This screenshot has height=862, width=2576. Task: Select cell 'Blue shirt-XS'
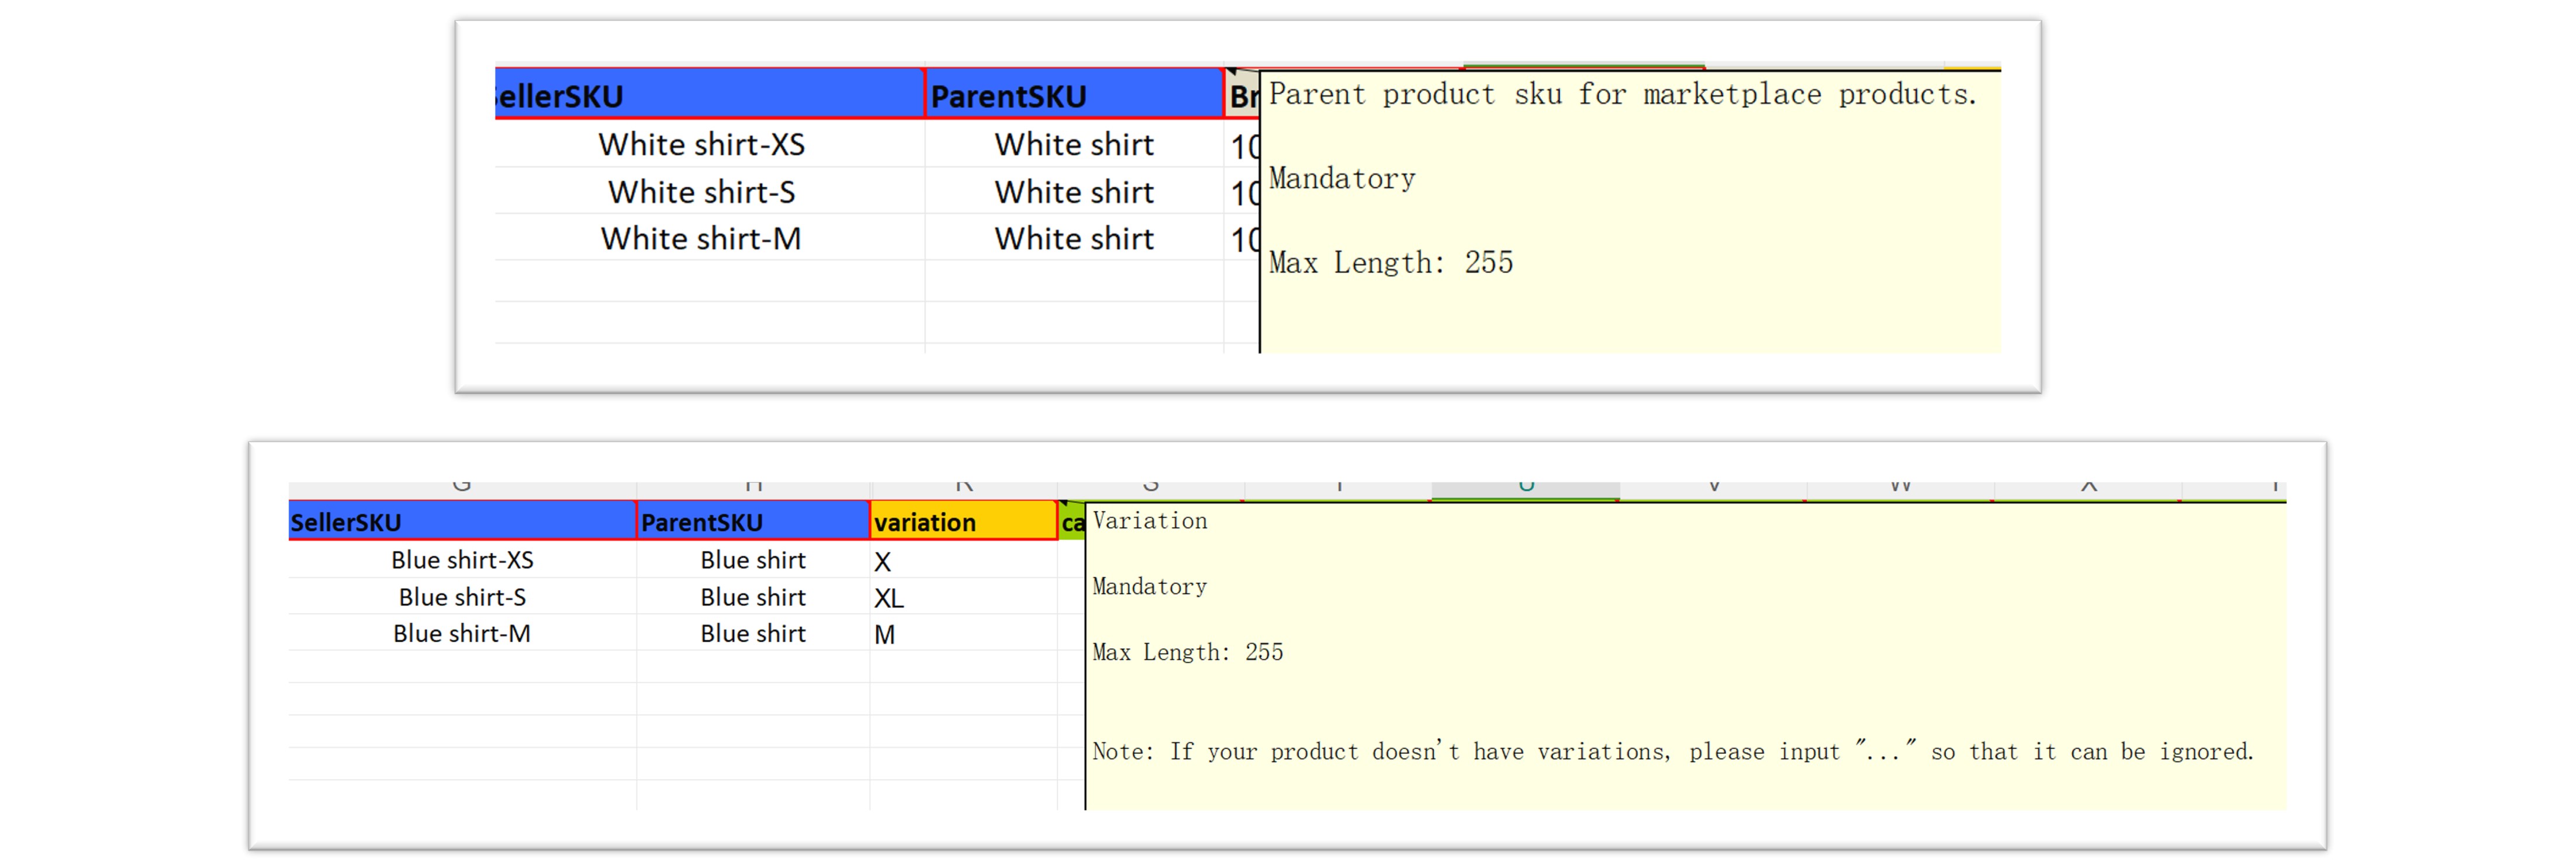[x=462, y=559]
